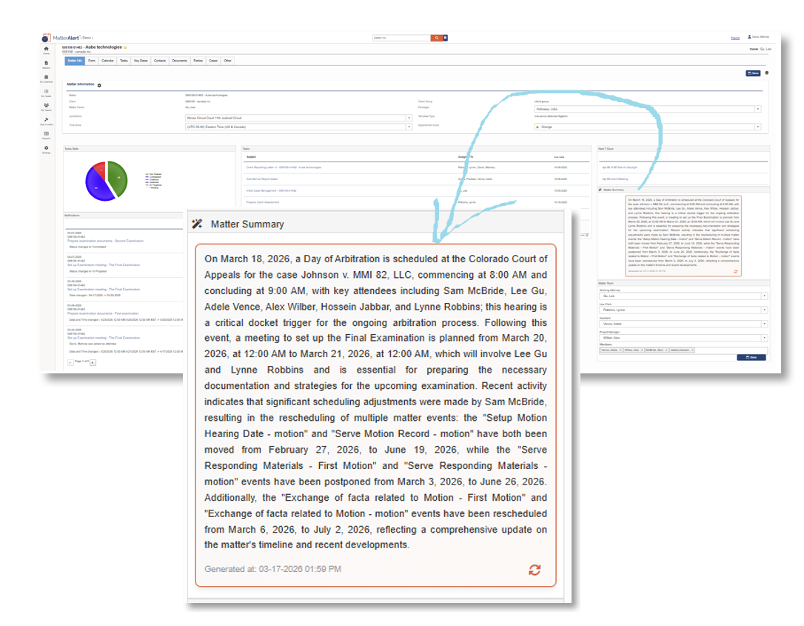Click the French language link
Screen dimensions: 804x626
[x=735, y=38]
